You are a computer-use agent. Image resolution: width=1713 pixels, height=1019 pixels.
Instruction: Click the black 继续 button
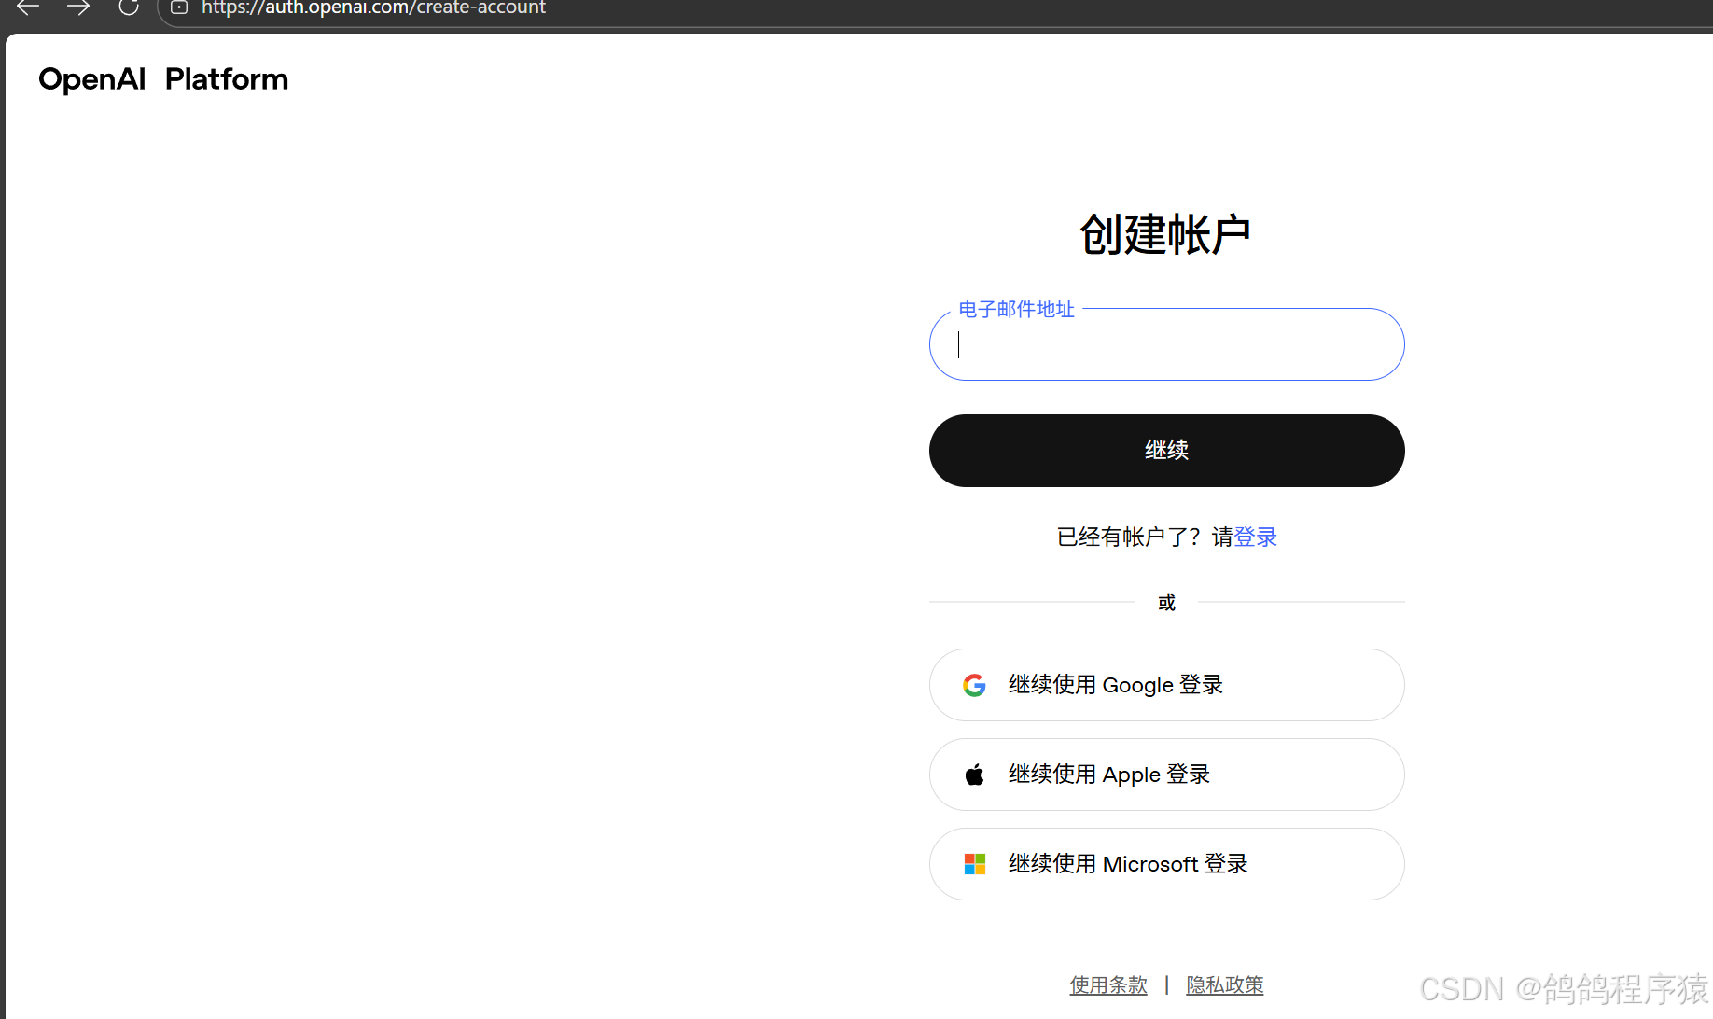[1166, 451]
